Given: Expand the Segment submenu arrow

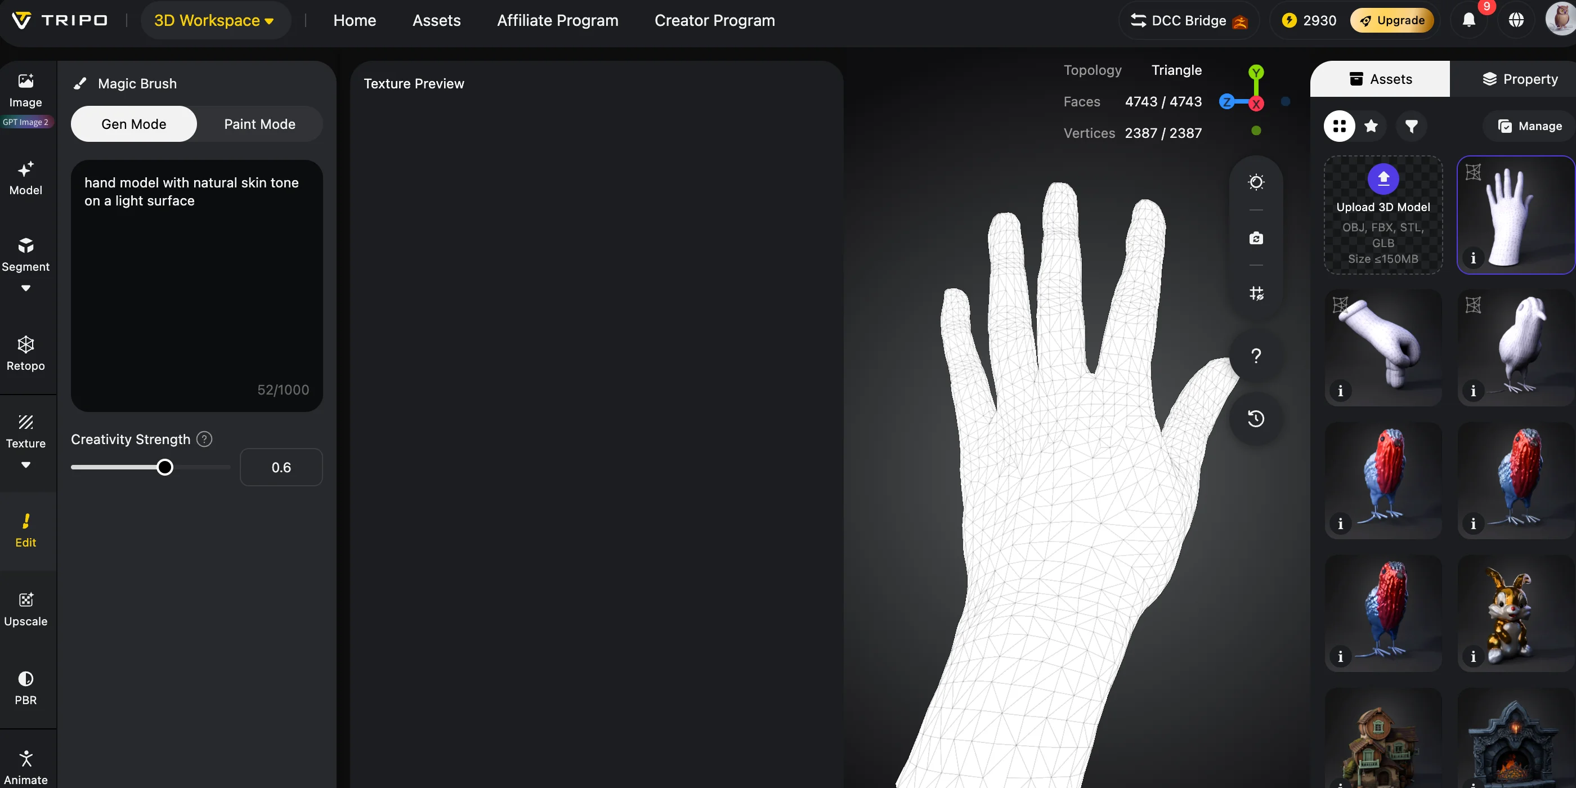Looking at the screenshot, I should 26,288.
